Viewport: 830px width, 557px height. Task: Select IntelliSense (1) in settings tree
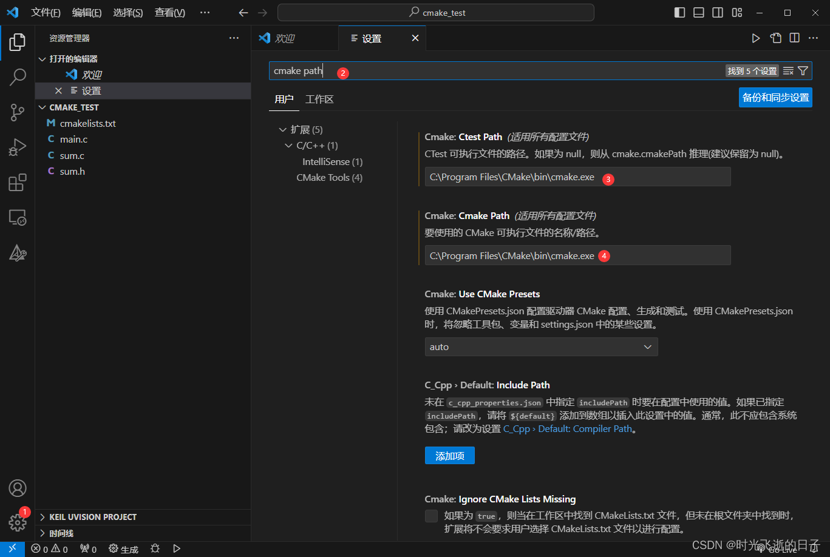click(332, 162)
